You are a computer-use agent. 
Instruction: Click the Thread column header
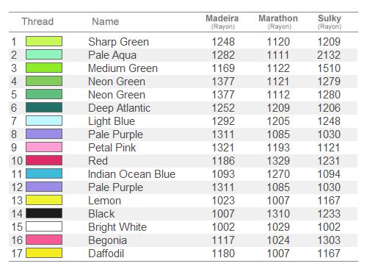coord(37,21)
